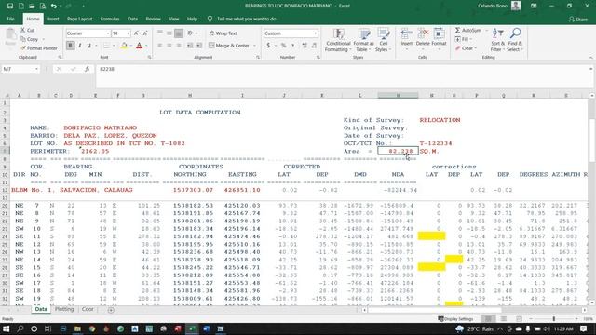Switch to the Coor sheet tab
The height and width of the screenshot is (335, 596).
point(88,309)
